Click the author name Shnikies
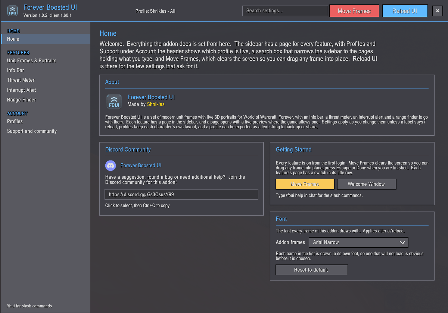The width and height of the screenshot is (448, 313). coord(156,104)
